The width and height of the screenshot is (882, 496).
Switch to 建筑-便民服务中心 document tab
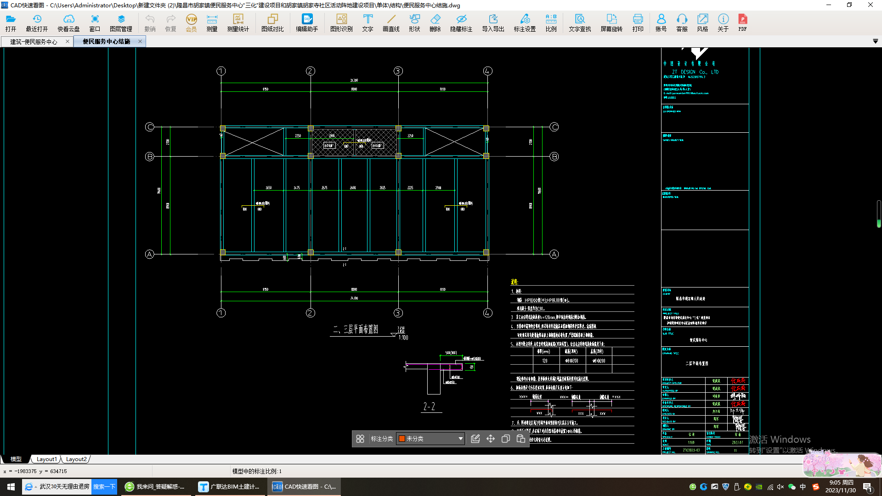(34, 42)
